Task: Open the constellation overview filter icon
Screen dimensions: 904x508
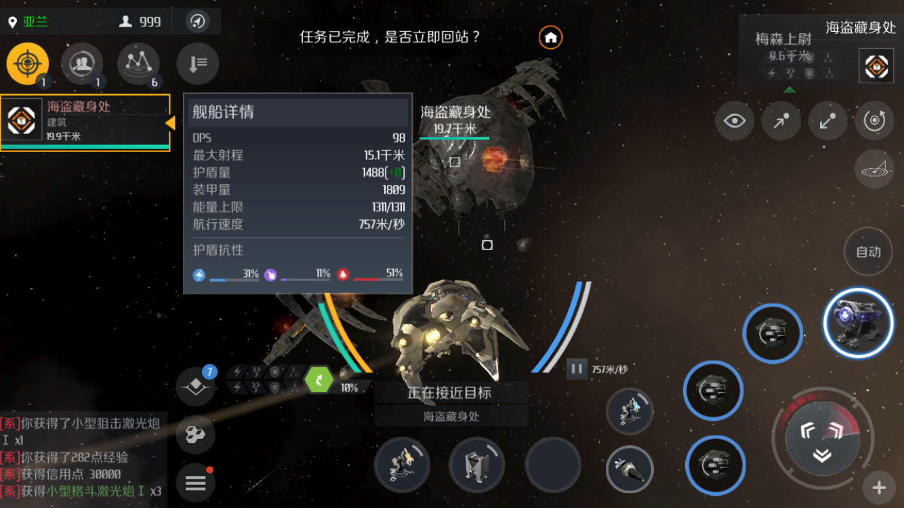Action: pyautogui.click(x=138, y=64)
